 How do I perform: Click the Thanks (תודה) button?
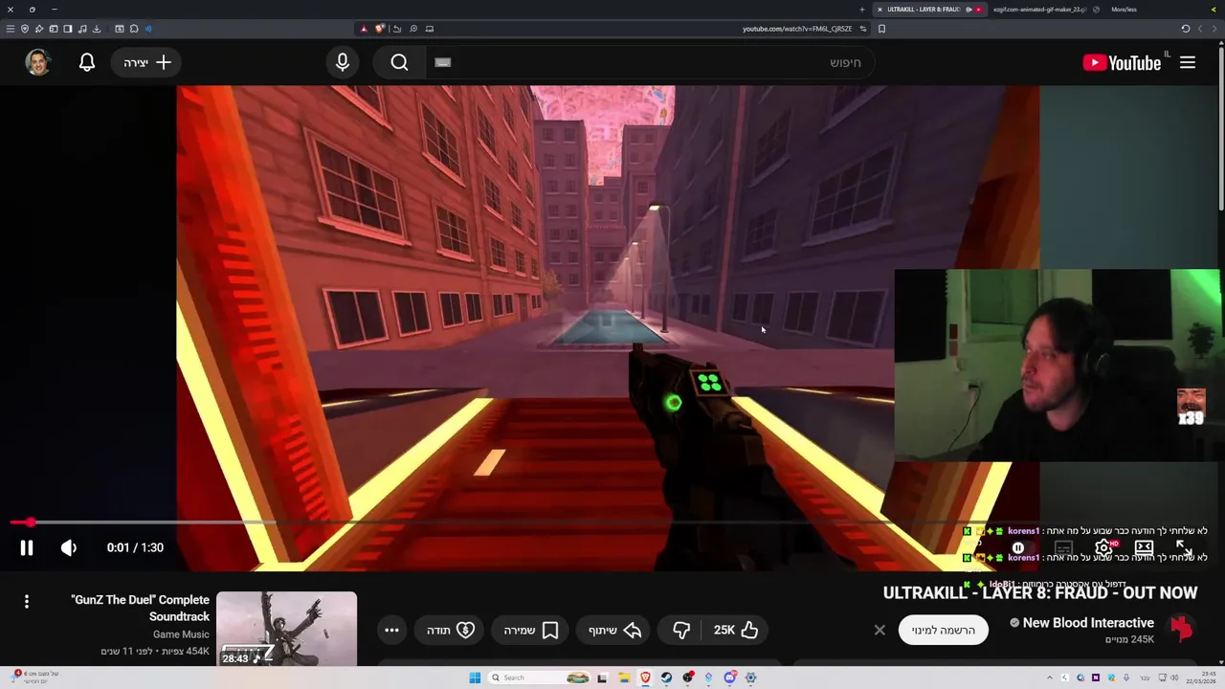pyautogui.click(x=451, y=630)
